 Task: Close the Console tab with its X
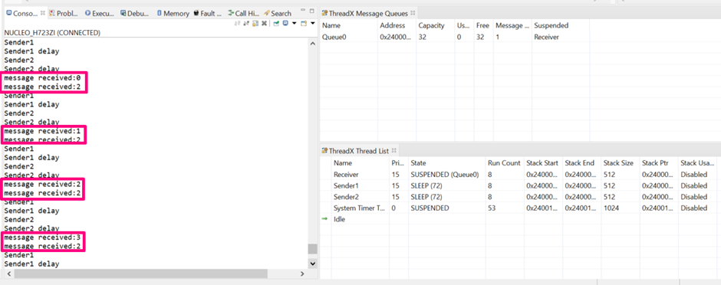[43, 13]
